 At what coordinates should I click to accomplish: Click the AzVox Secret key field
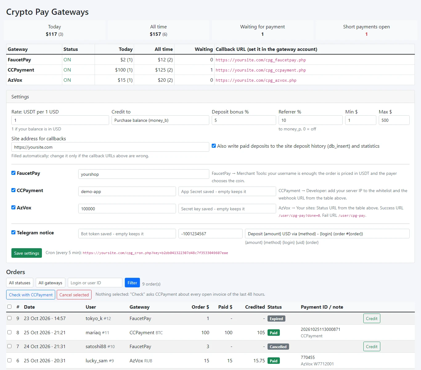227,209
